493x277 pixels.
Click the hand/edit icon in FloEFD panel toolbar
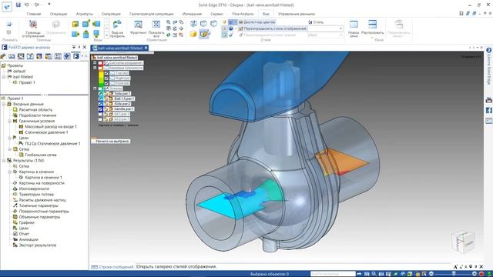coord(3,56)
